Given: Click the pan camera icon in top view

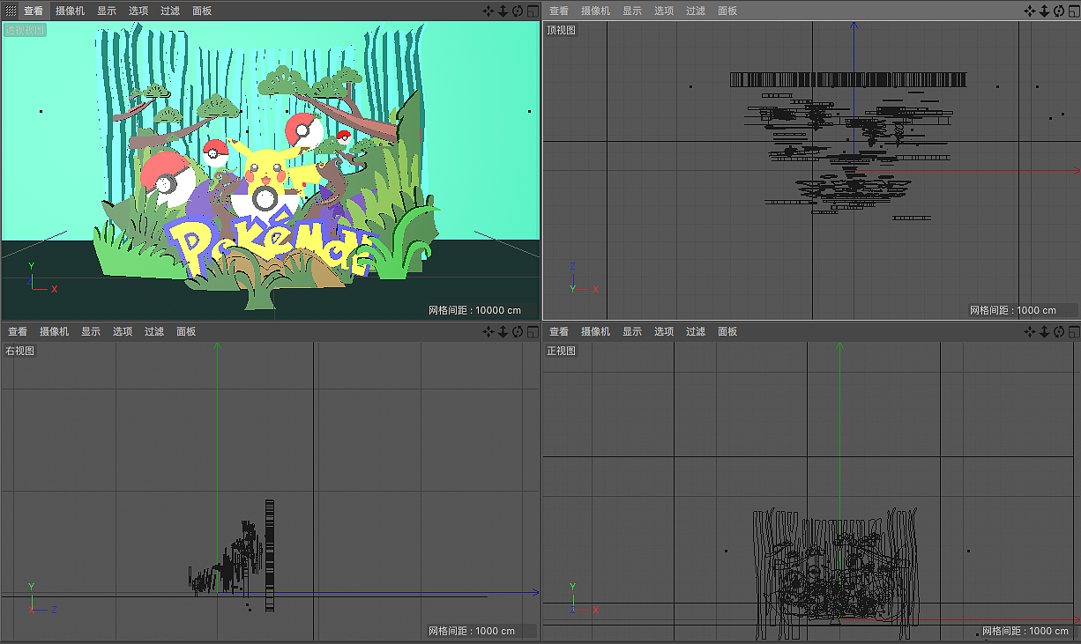Looking at the screenshot, I should click(1030, 11).
